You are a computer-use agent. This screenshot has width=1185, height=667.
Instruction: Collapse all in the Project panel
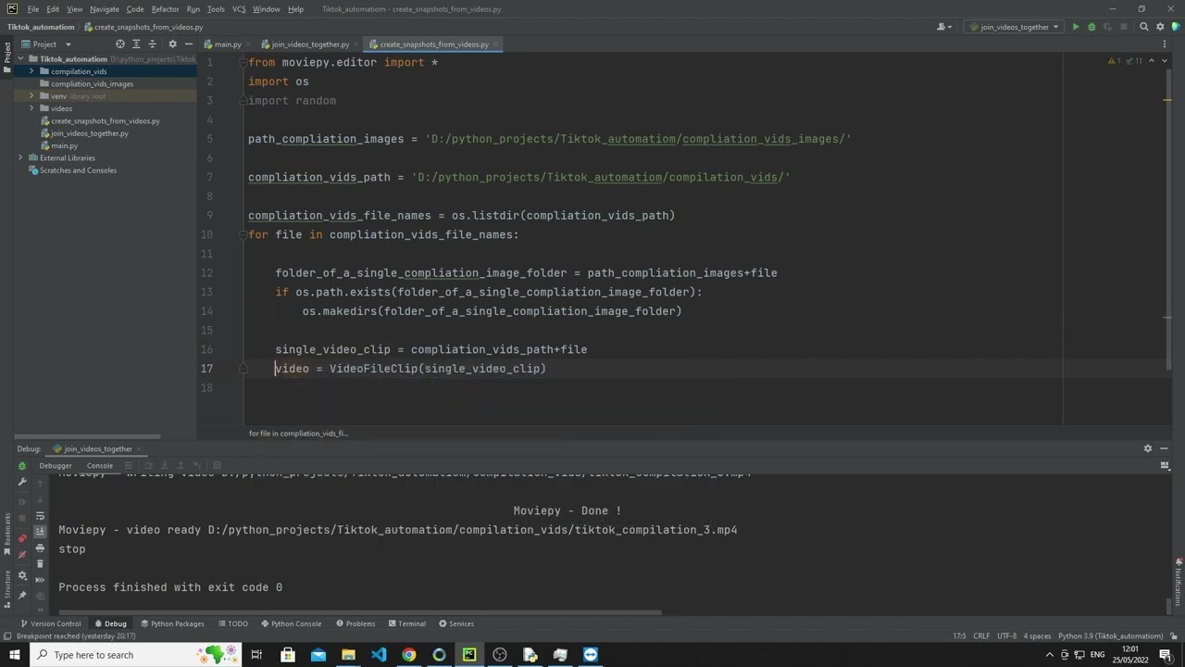[153, 44]
